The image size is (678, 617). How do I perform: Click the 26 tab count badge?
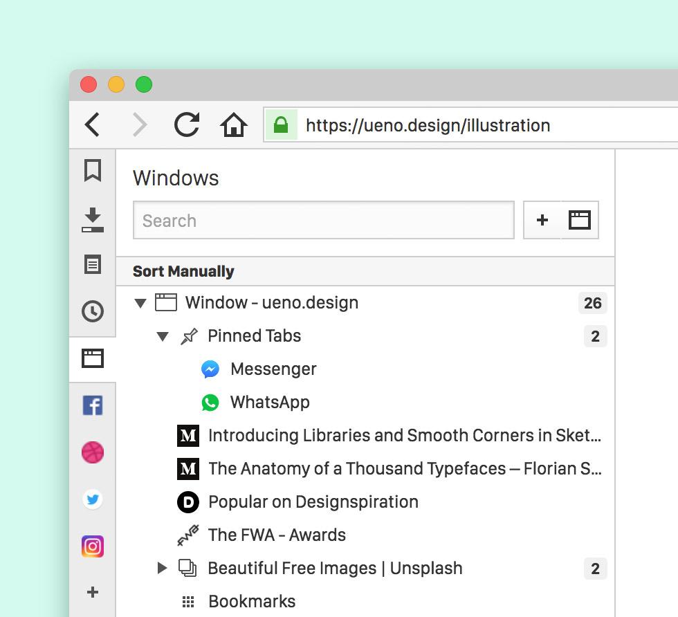[x=592, y=303]
